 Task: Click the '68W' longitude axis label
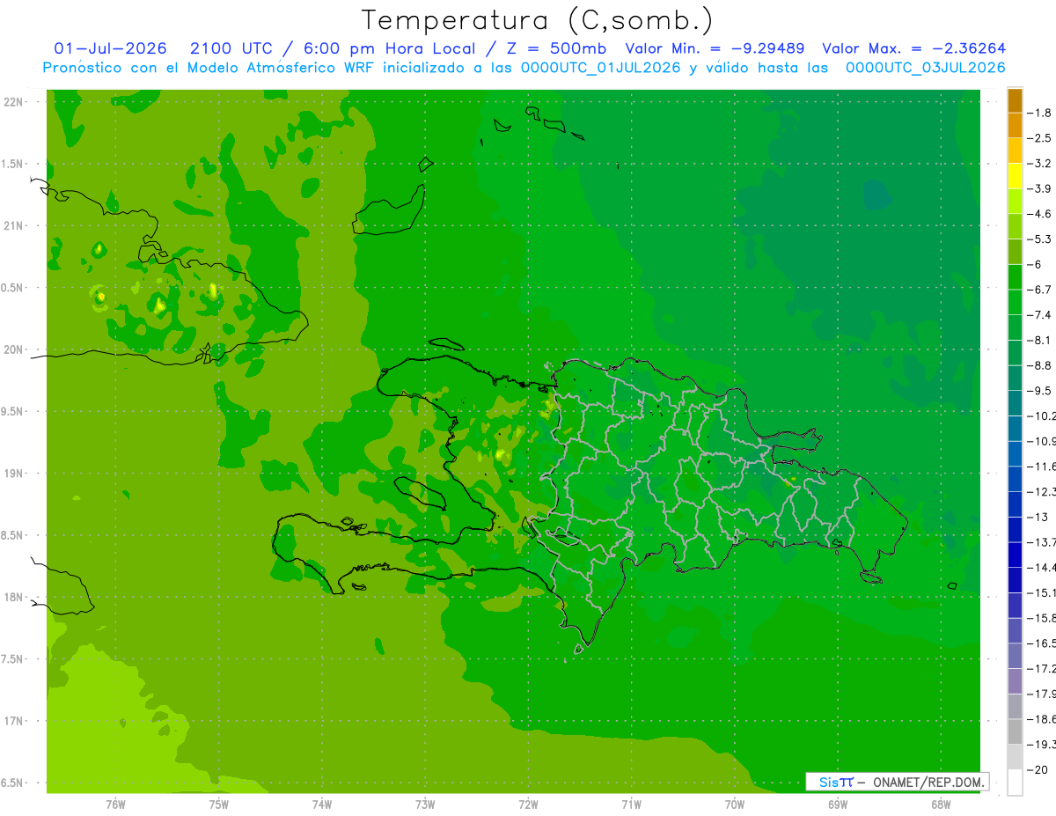coord(941,805)
